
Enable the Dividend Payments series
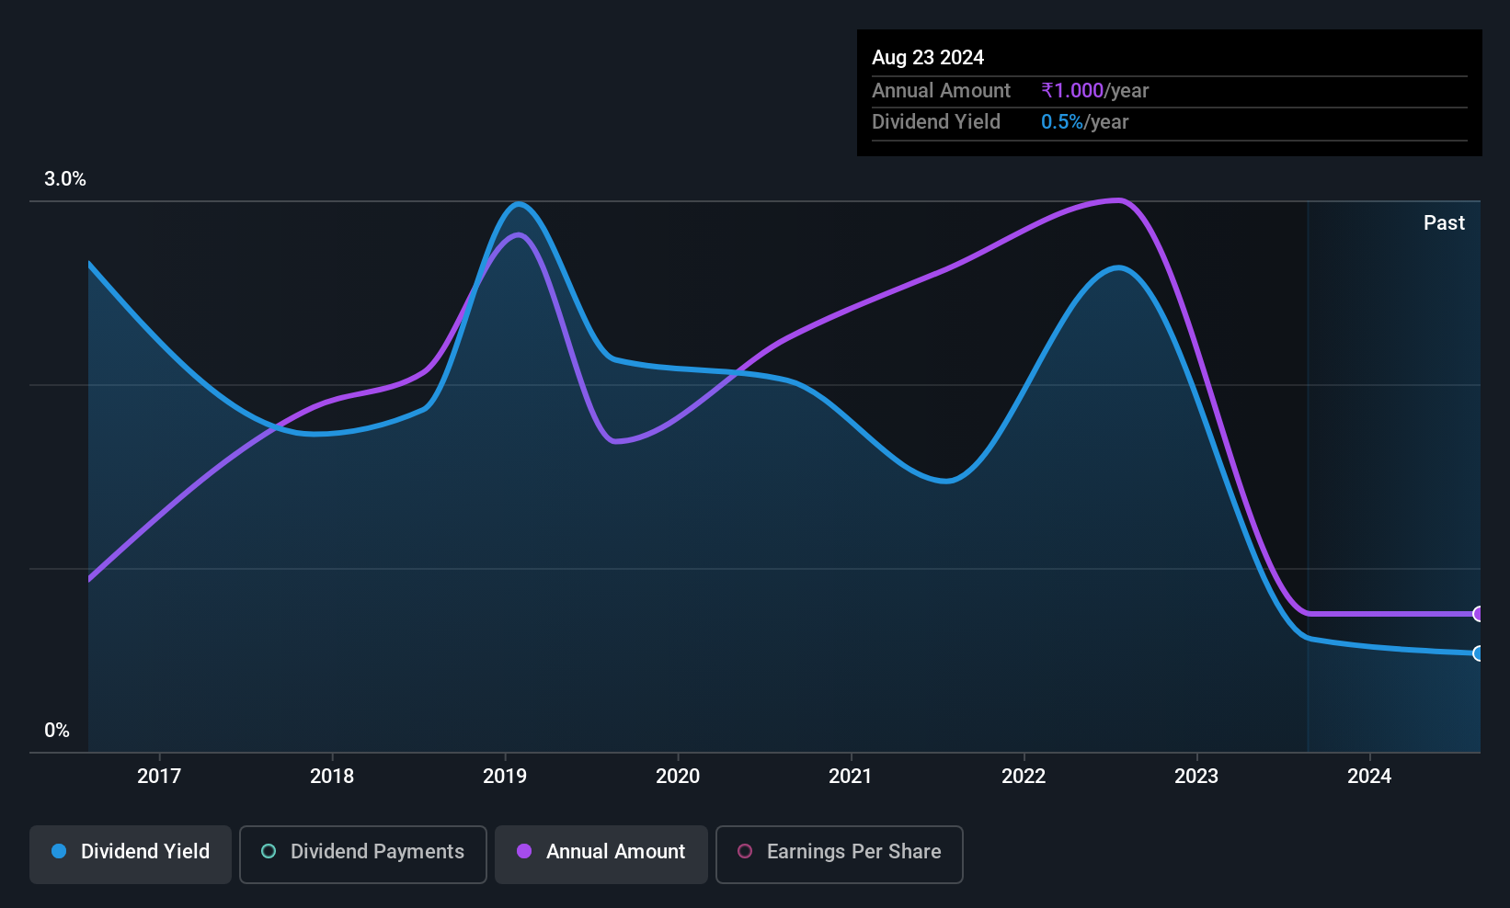click(x=363, y=855)
